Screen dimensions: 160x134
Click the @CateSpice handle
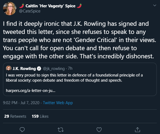pos(30,11)
